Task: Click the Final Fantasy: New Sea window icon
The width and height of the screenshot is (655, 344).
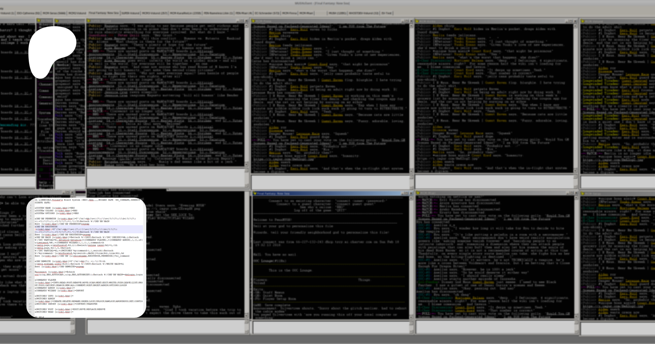Action: click(x=254, y=194)
